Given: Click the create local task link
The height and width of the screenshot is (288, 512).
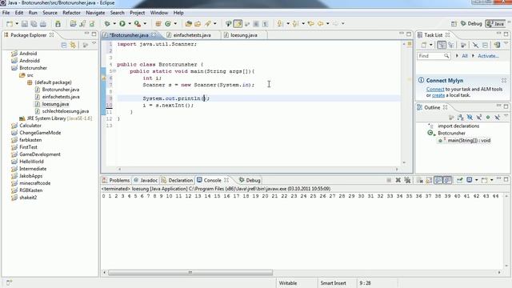Looking at the screenshot, I should click(438, 95).
